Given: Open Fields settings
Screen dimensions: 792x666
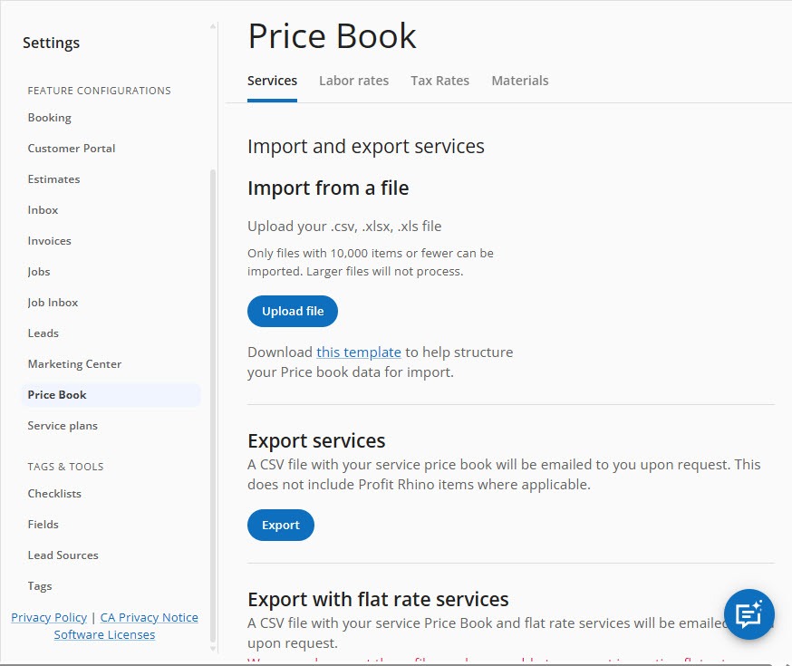Looking at the screenshot, I should 43,525.
